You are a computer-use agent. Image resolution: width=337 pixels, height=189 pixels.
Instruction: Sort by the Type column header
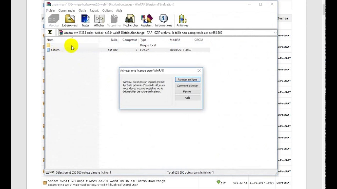click(153, 40)
